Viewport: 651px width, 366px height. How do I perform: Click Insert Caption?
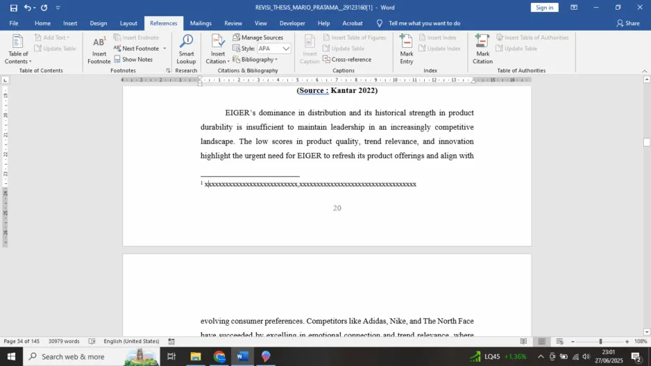(x=310, y=49)
